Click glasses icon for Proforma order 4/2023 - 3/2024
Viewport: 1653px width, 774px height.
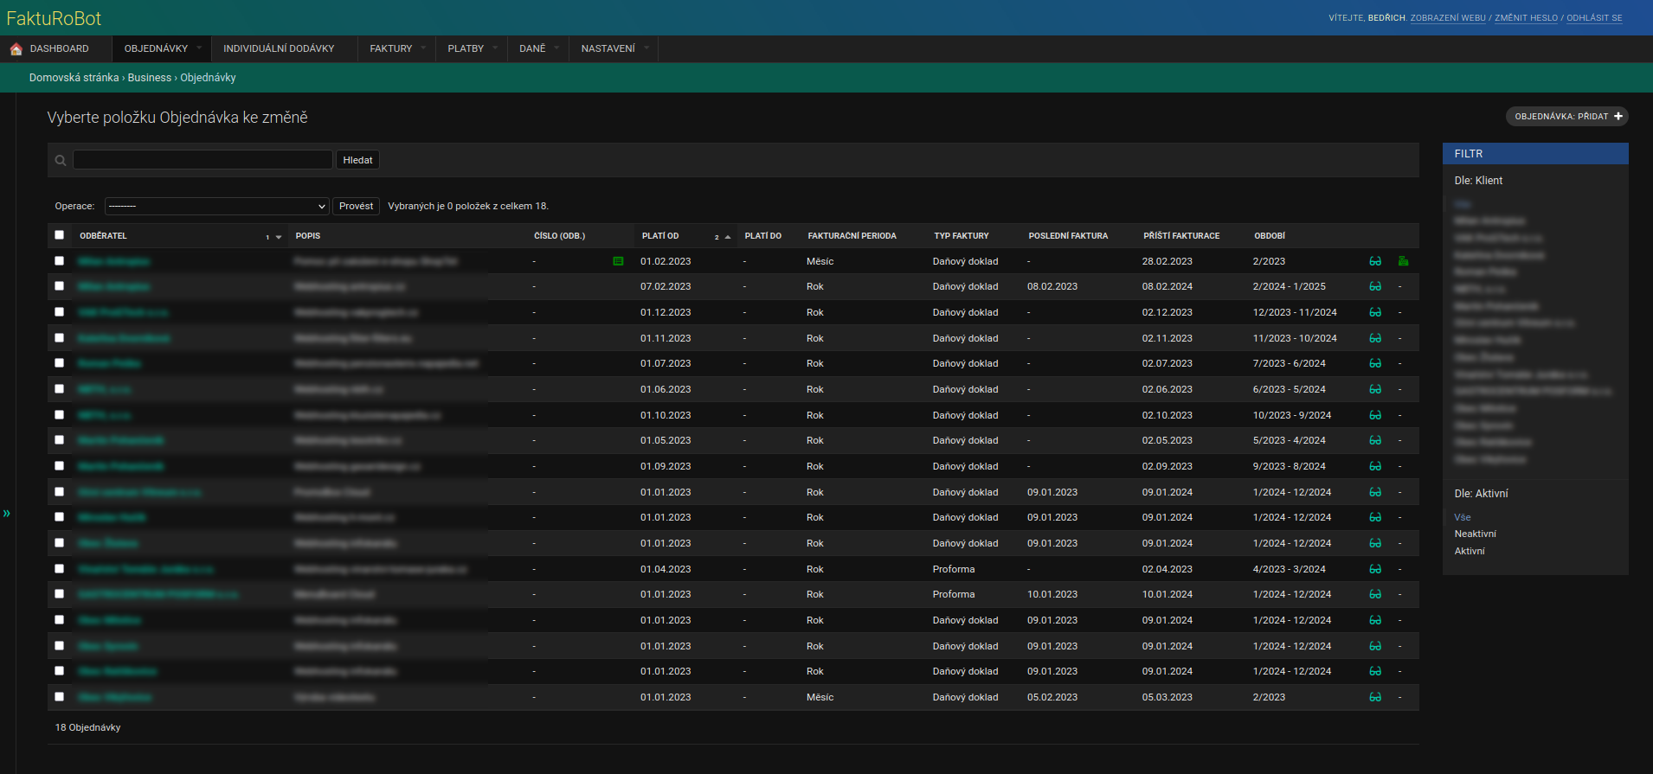(x=1375, y=570)
